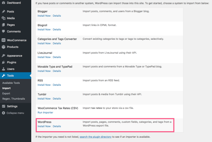
Task: Click the Collapse menu arrow icon
Action: (3, 113)
